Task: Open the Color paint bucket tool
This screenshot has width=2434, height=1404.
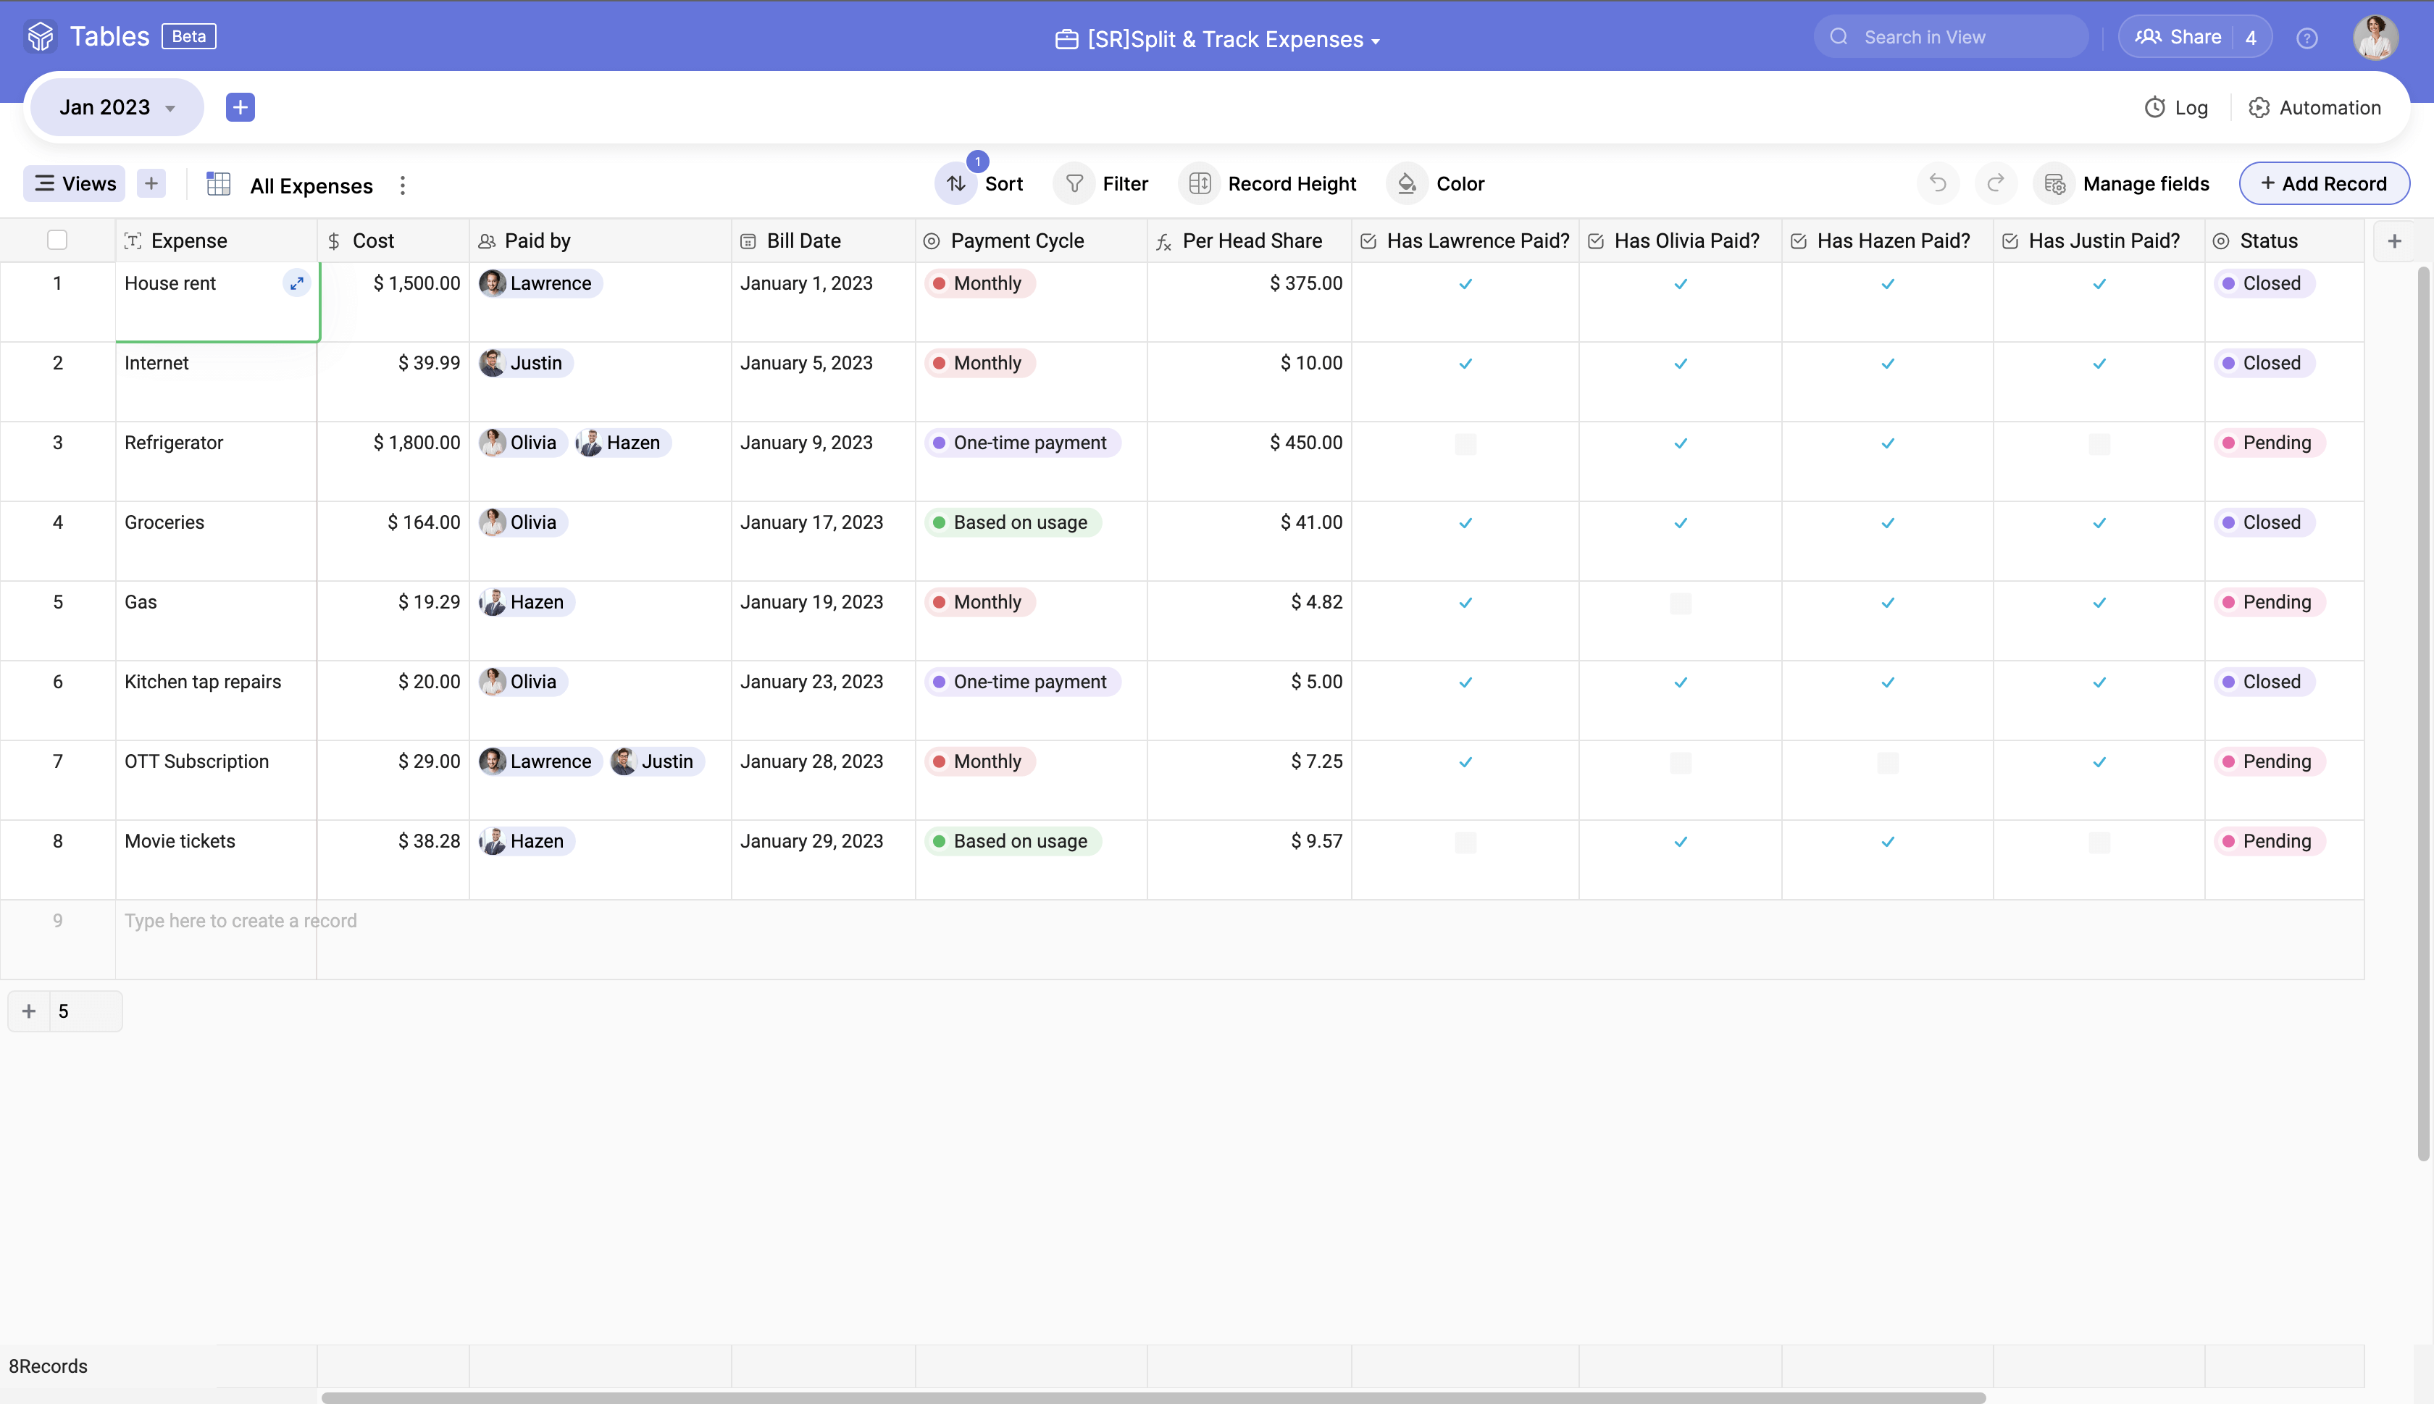Action: click(x=1408, y=183)
